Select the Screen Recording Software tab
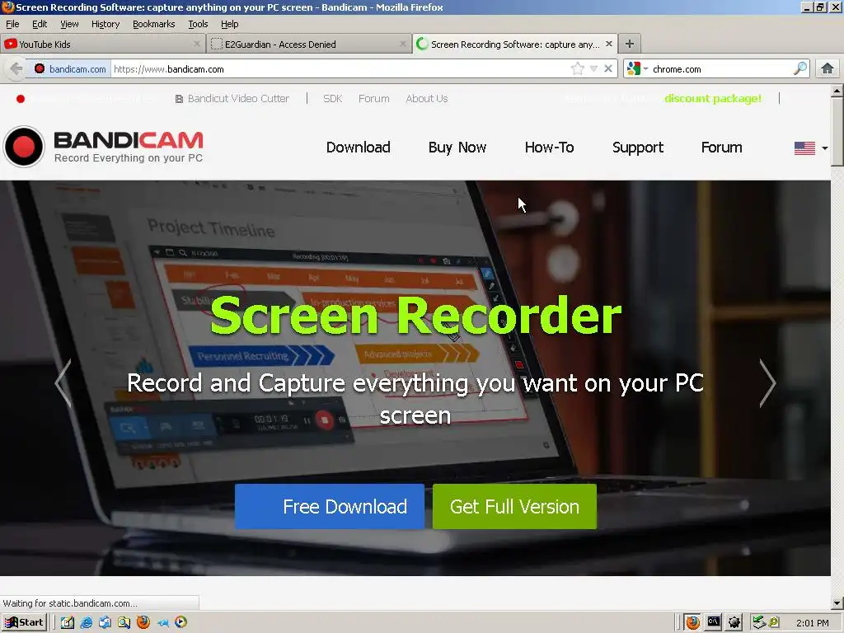The height and width of the screenshot is (633, 844). (x=514, y=45)
